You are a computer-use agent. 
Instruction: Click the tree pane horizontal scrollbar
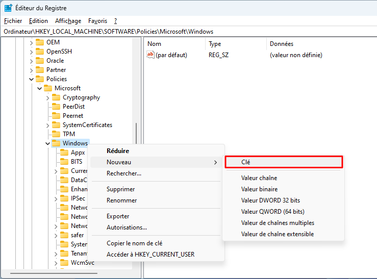pos(54,273)
